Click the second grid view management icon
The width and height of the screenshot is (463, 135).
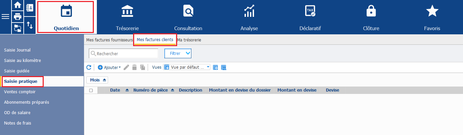coord(224,67)
